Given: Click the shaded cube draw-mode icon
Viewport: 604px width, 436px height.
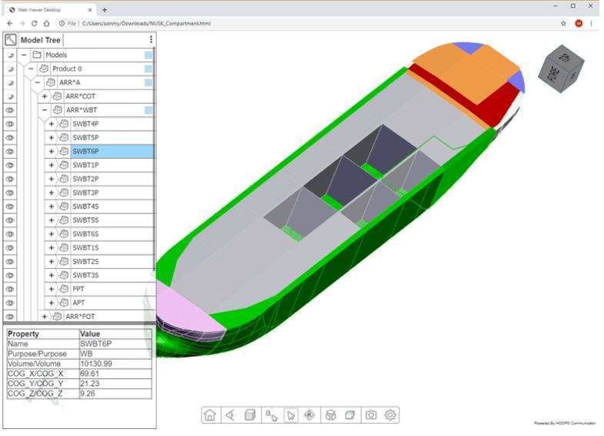Looking at the screenshot, I should 250,415.
